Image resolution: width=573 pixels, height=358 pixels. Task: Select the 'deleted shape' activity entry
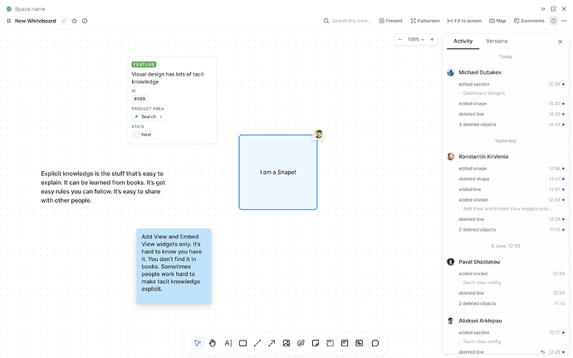512,179
